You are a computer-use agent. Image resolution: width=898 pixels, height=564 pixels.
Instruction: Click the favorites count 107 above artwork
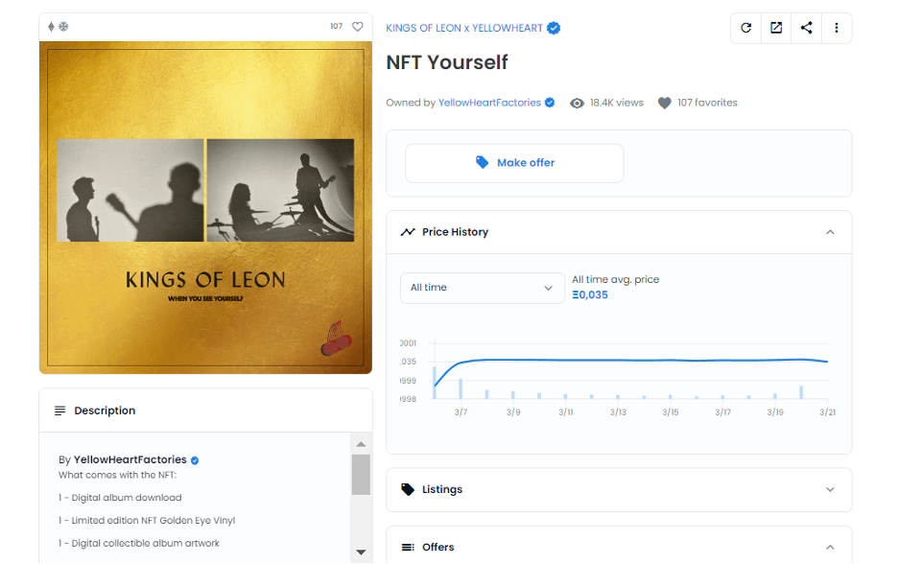pos(336,26)
